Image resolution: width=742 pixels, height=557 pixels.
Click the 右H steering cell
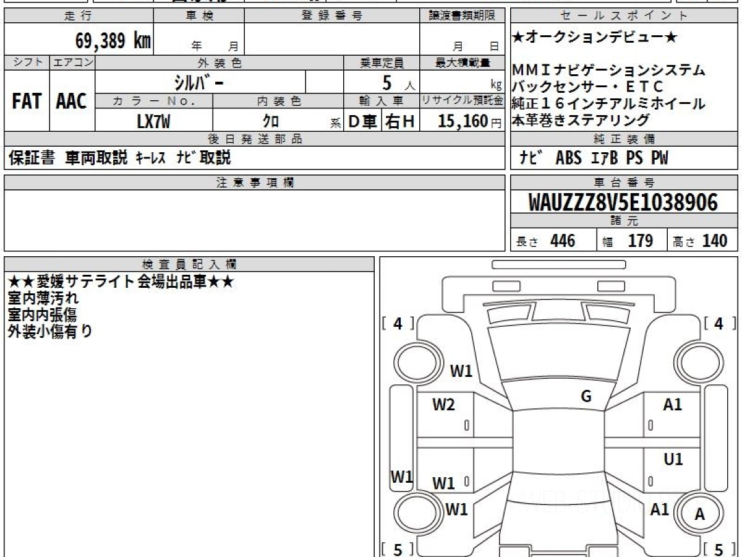[x=401, y=121]
